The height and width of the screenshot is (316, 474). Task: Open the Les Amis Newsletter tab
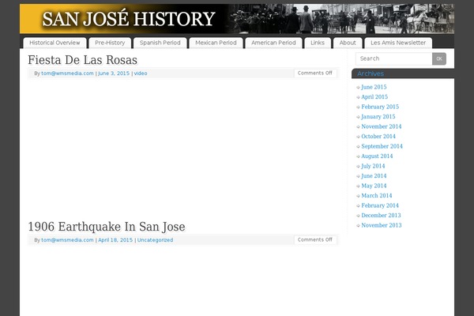click(398, 43)
